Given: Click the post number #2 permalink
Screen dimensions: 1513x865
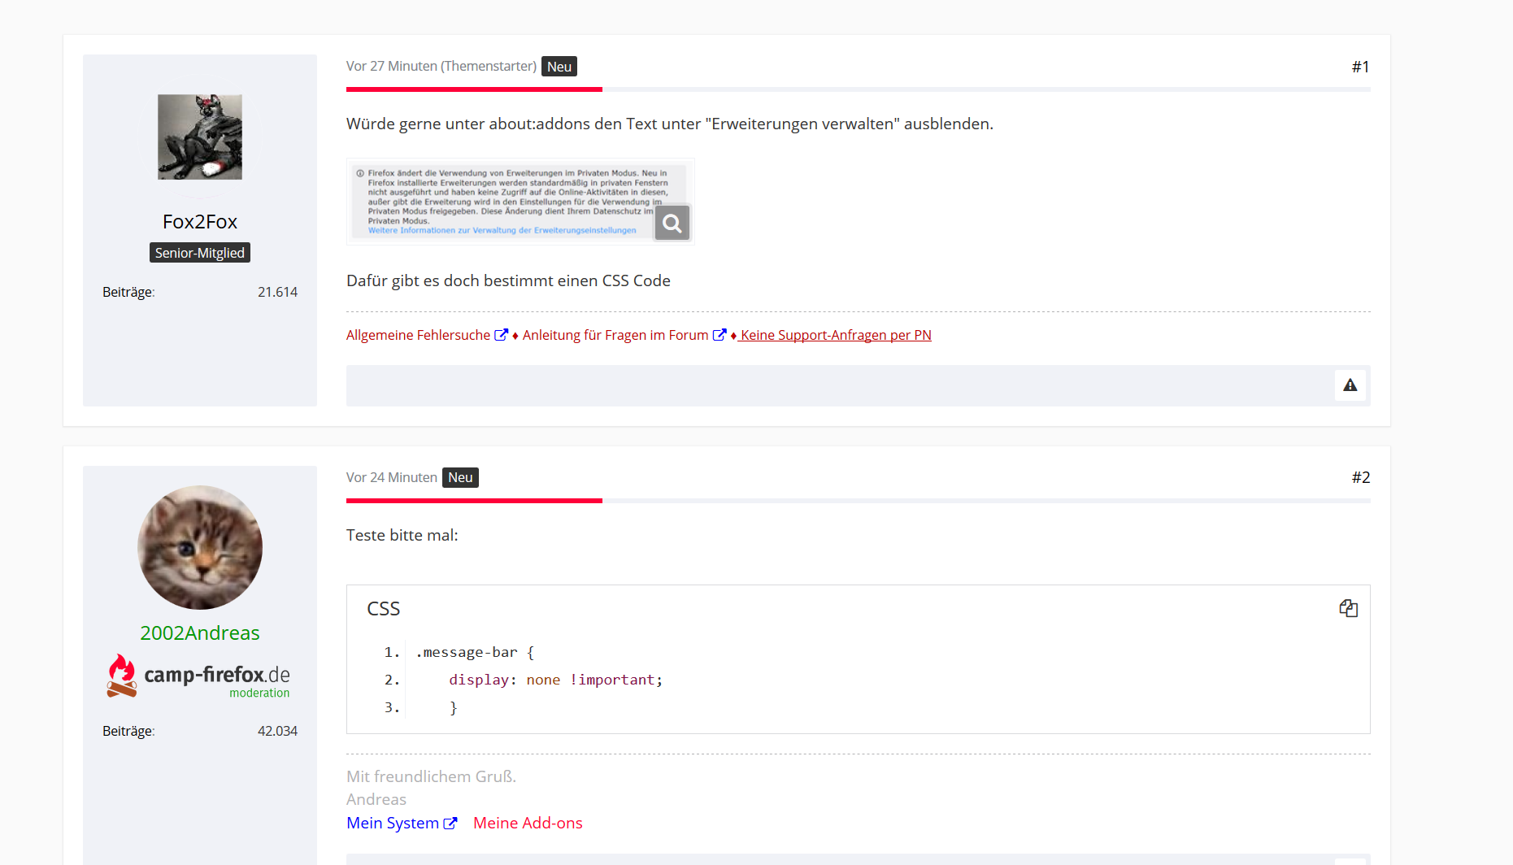Looking at the screenshot, I should 1361,477.
